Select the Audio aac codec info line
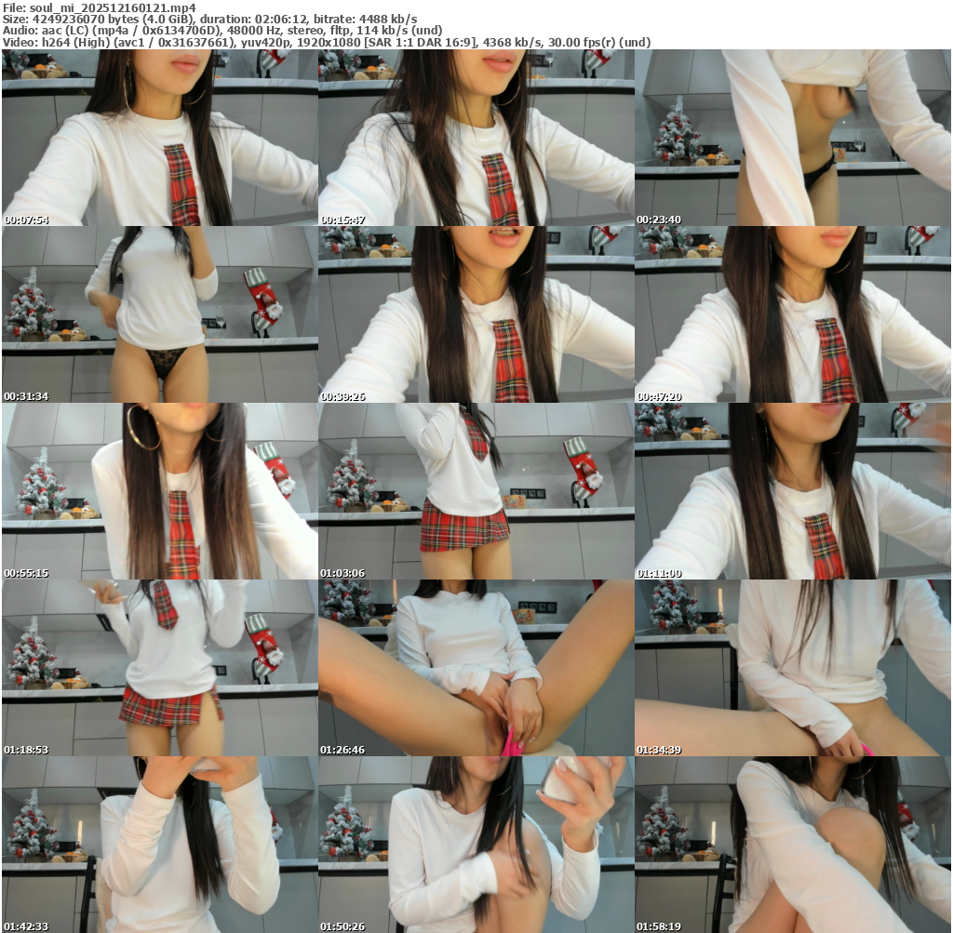953x933 pixels. pyautogui.click(x=222, y=31)
